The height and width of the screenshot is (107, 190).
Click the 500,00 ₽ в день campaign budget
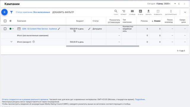coord(77,29)
